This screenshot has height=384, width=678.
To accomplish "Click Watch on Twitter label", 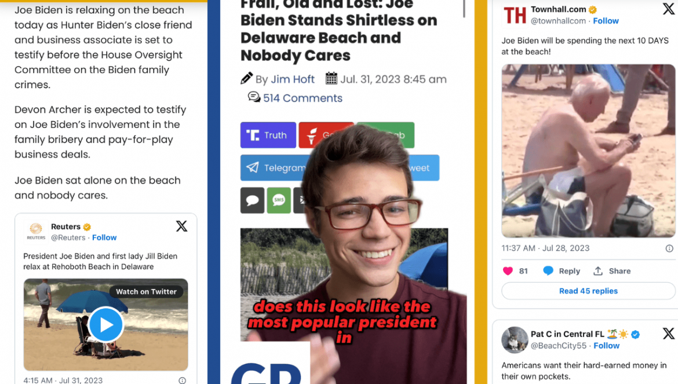I will [x=146, y=291].
